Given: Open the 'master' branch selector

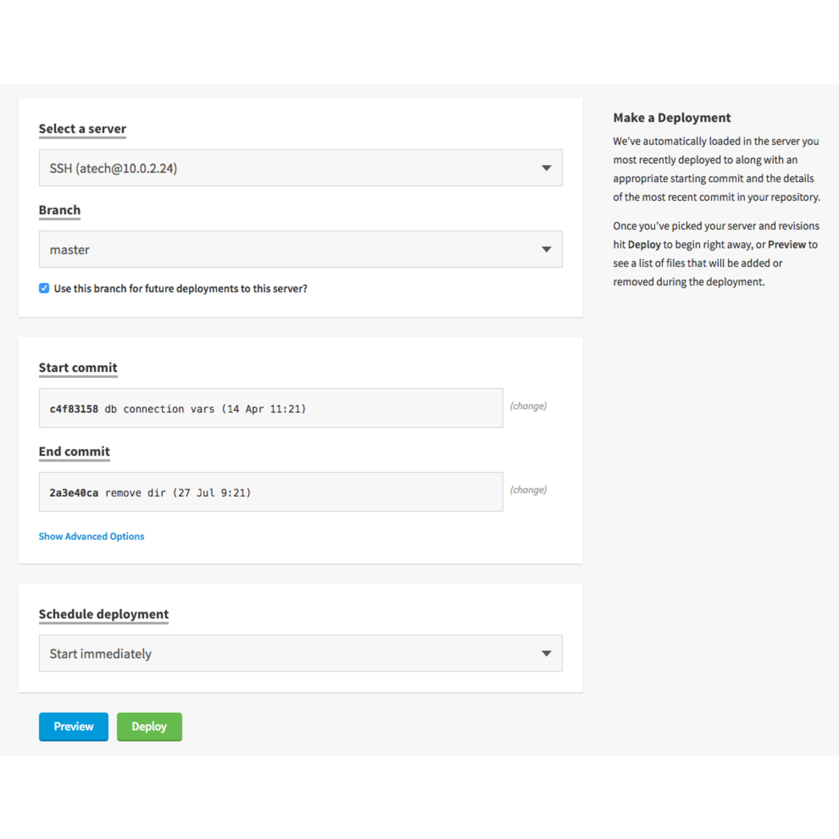Looking at the screenshot, I should click(301, 249).
